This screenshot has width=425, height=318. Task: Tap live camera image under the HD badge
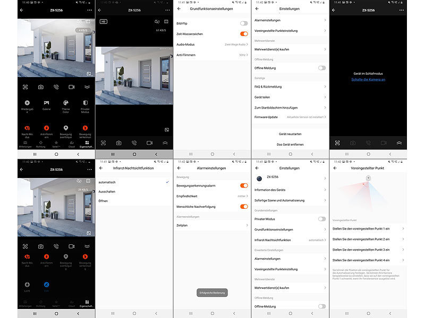click(134, 76)
